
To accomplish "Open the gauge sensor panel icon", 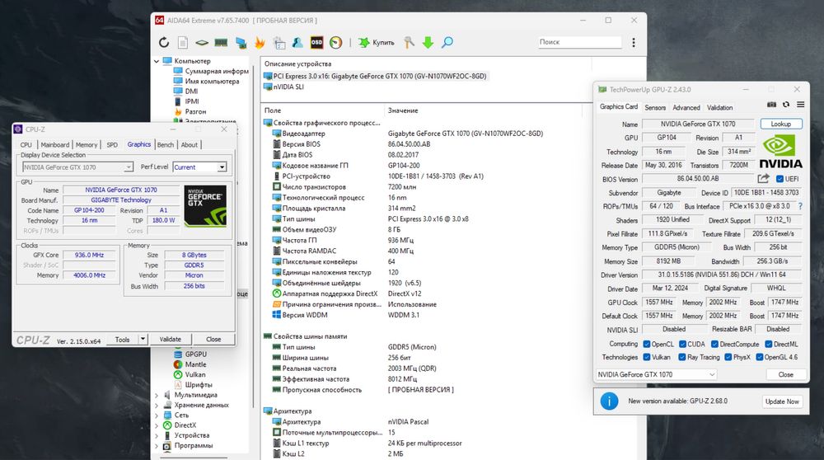I will click(336, 43).
